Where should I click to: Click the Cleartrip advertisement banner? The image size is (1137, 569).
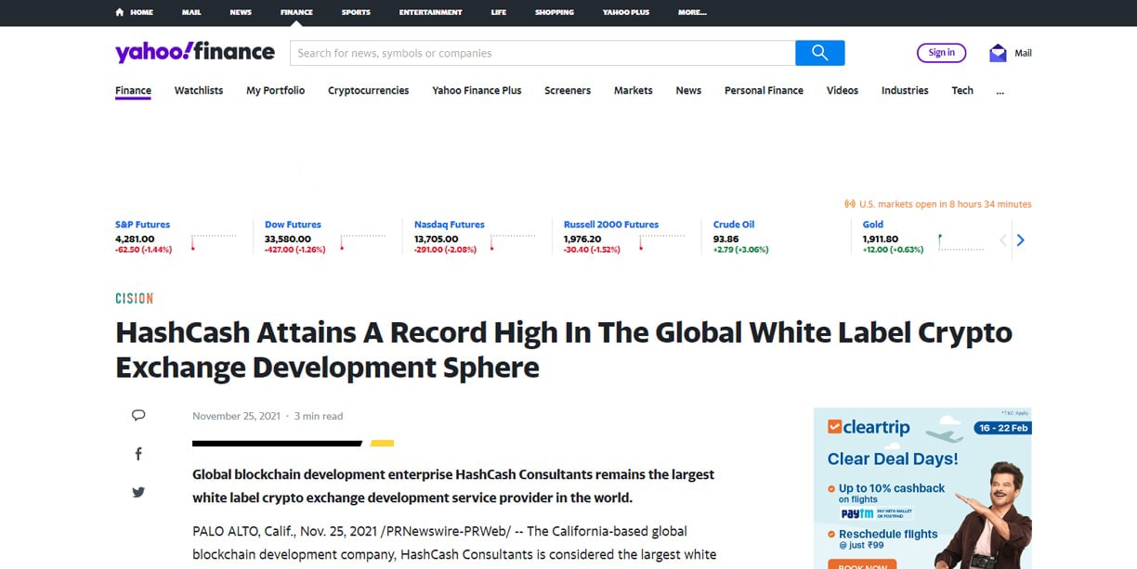pos(921,487)
